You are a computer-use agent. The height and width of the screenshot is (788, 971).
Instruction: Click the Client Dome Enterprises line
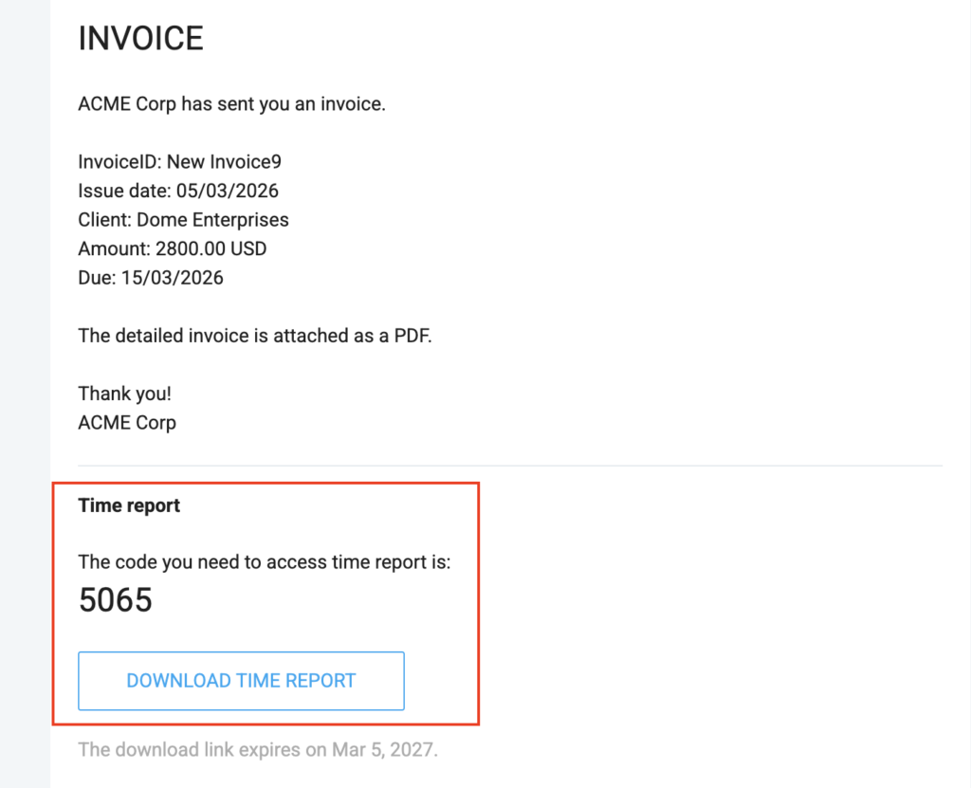183,220
